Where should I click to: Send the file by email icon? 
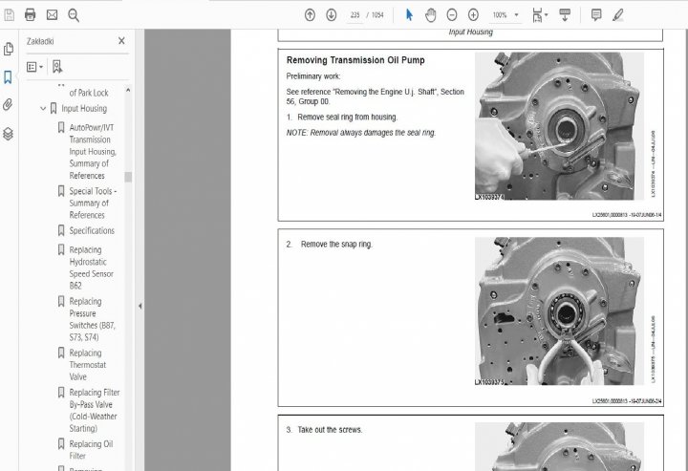click(x=52, y=15)
